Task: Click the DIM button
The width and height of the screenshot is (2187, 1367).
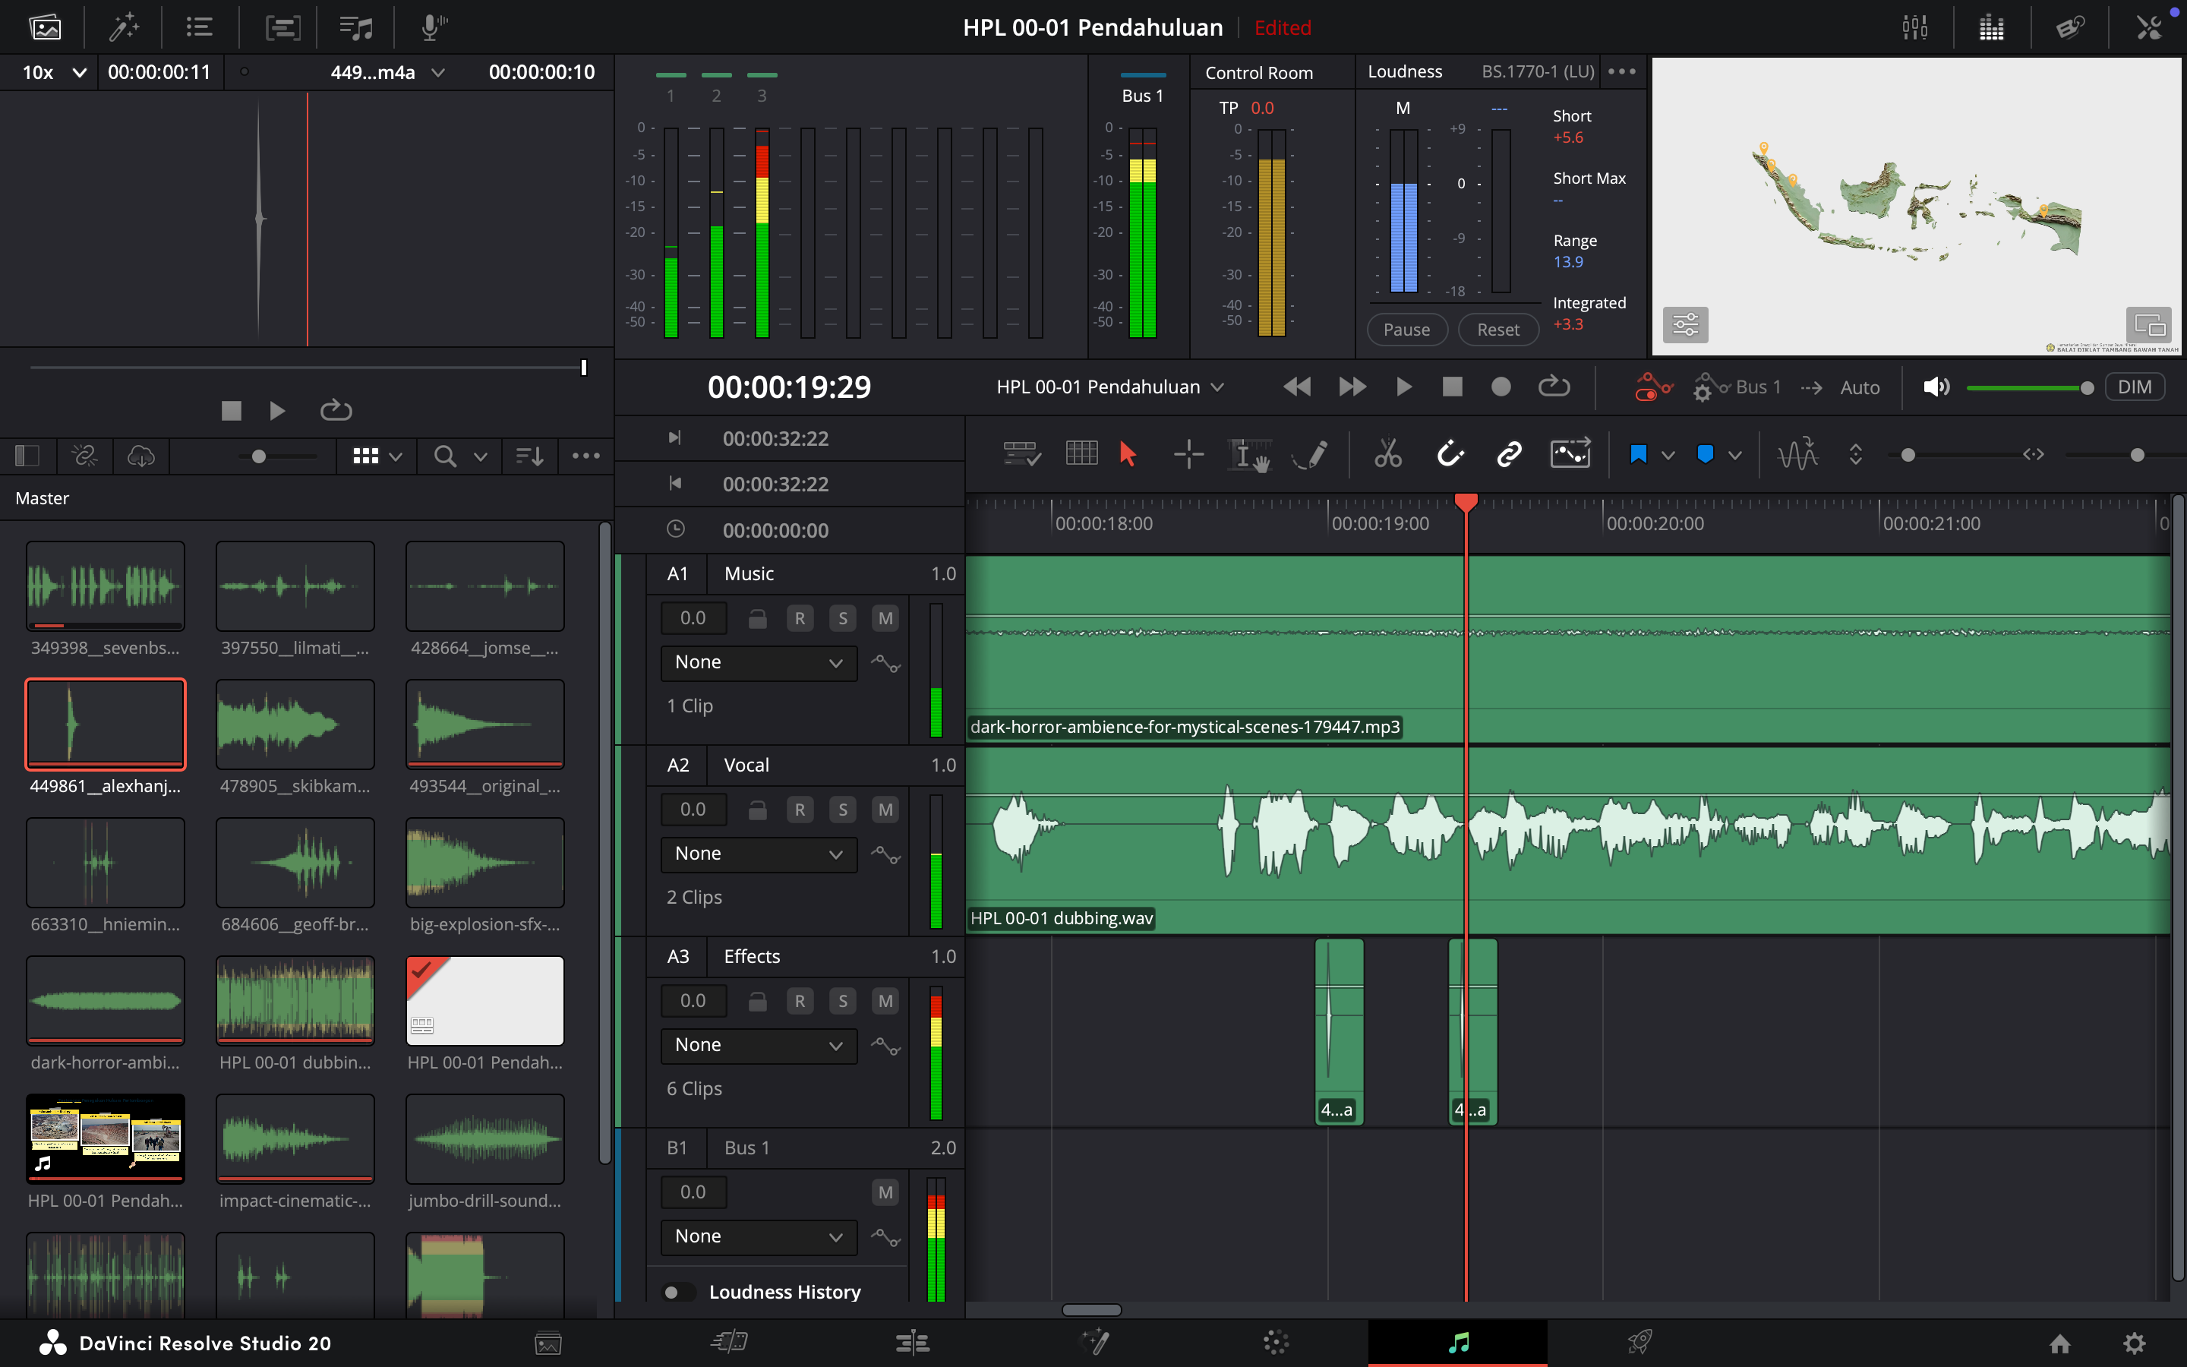Action: point(2134,387)
